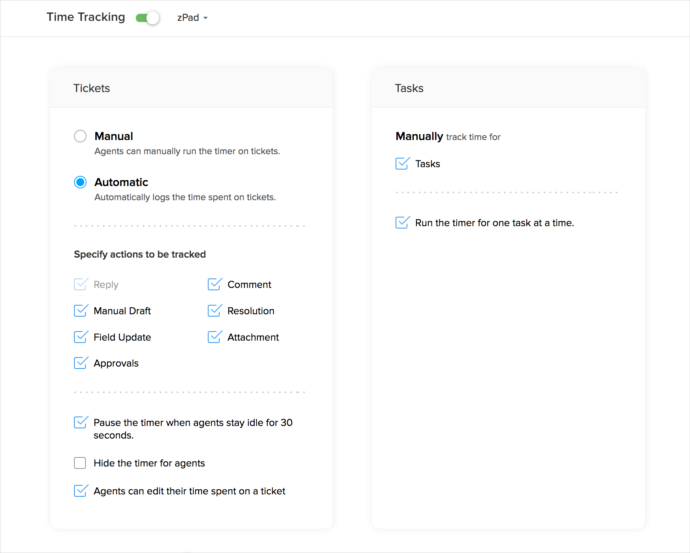Click the Time Tracking page title

[x=86, y=17]
